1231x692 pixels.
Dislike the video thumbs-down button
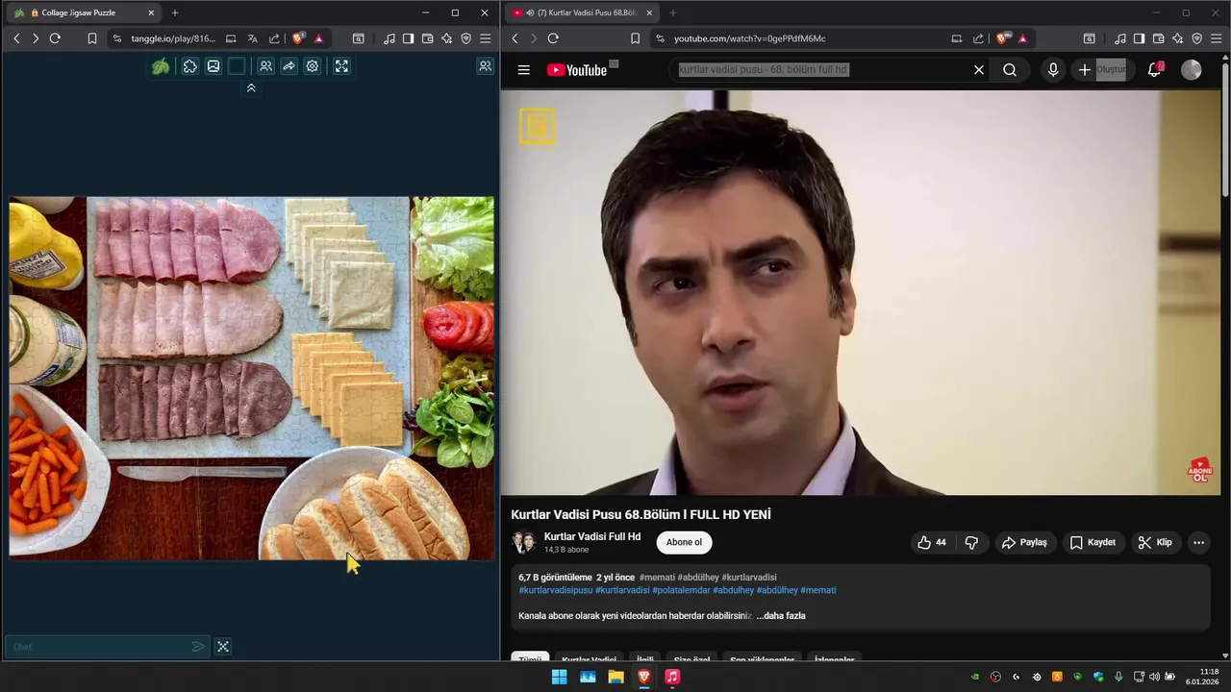coord(971,542)
